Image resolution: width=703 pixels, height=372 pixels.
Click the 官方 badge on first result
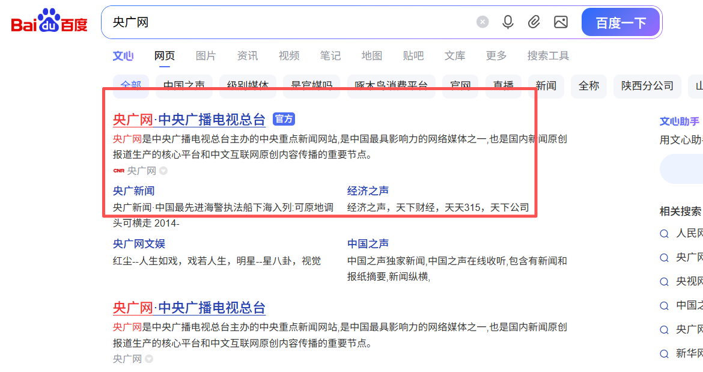284,119
